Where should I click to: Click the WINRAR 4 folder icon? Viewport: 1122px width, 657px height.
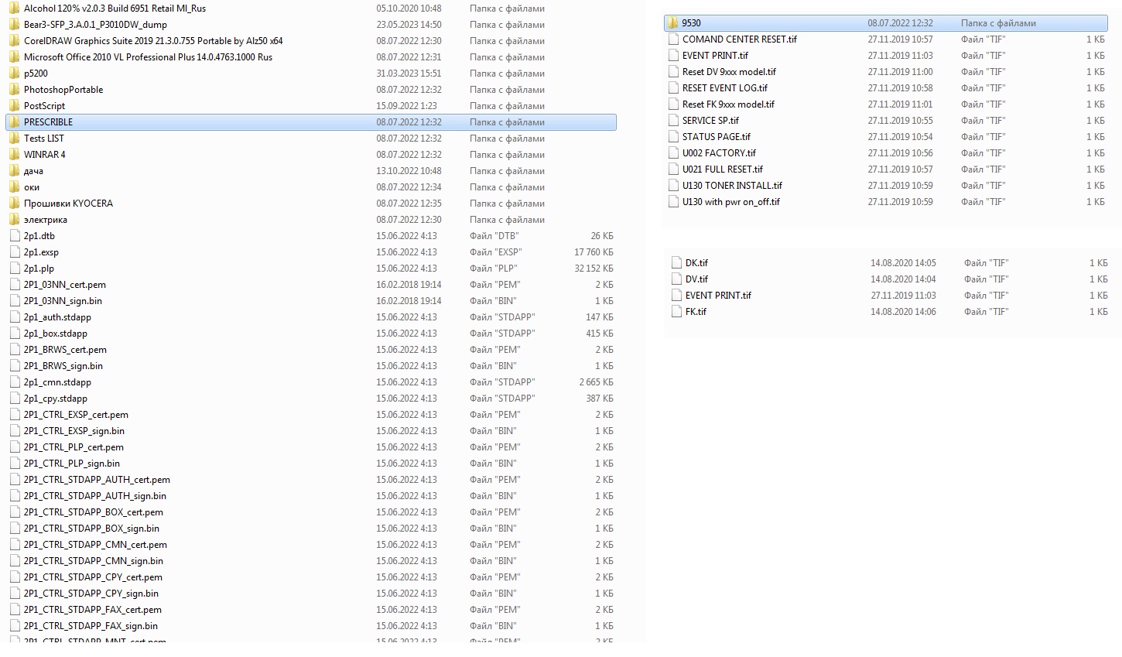[x=14, y=155]
